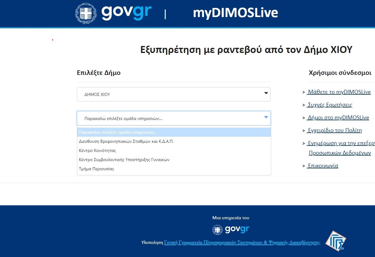Click the Εξυπηρέτηση με ραντεβού page title
375x257 pixels.
246,49
